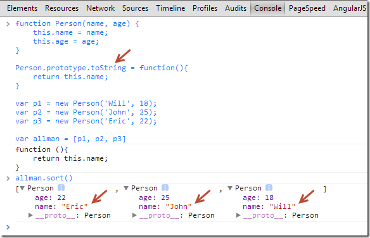370x238 pixels.
Task: Click the blue "return this.name;" input line
Action: pos(70,77)
